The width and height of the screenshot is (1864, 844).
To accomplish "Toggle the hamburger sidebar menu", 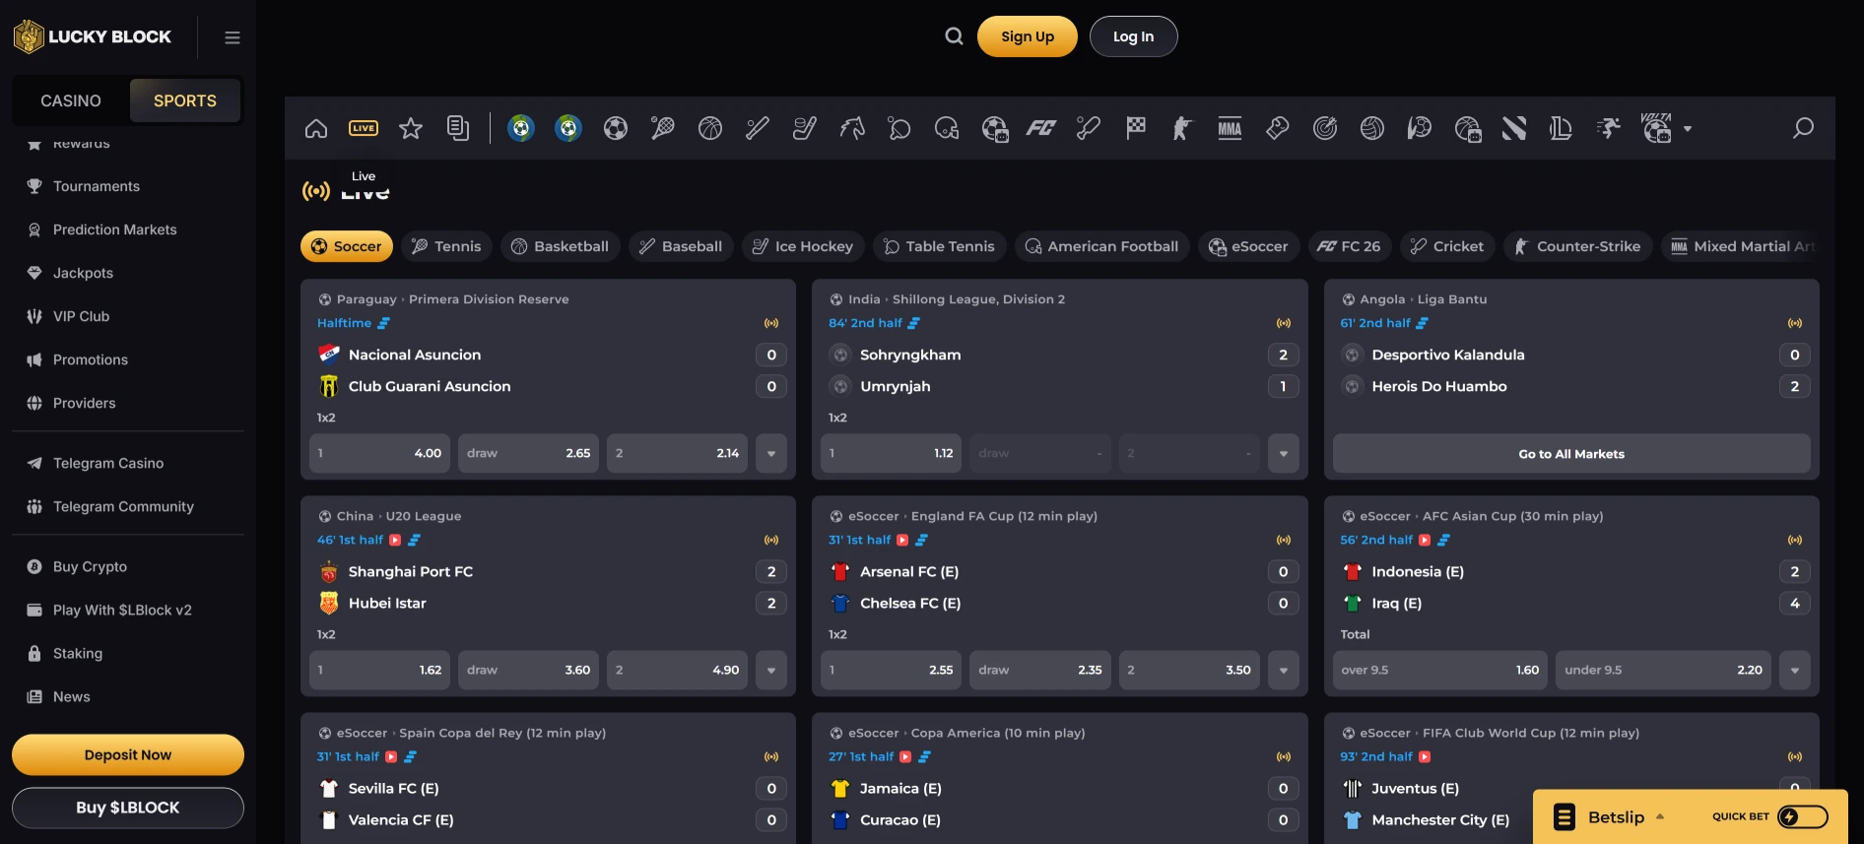I will point(233,37).
